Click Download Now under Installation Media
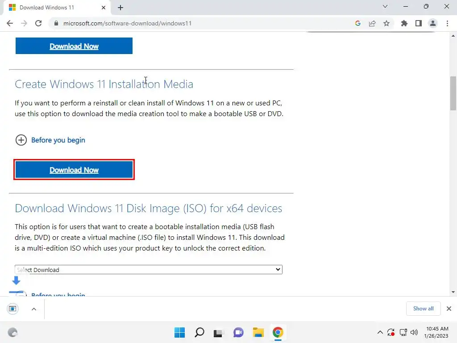Viewport: 457px width, 343px height. pyautogui.click(x=74, y=169)
